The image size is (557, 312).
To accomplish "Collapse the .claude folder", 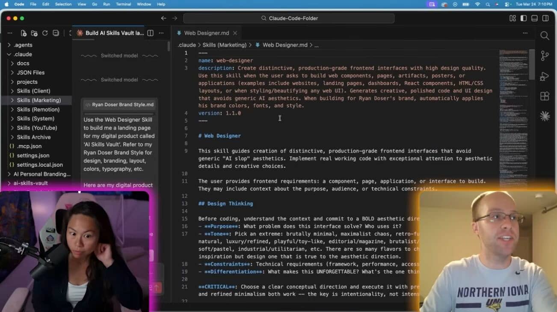I will pos(23,54).
